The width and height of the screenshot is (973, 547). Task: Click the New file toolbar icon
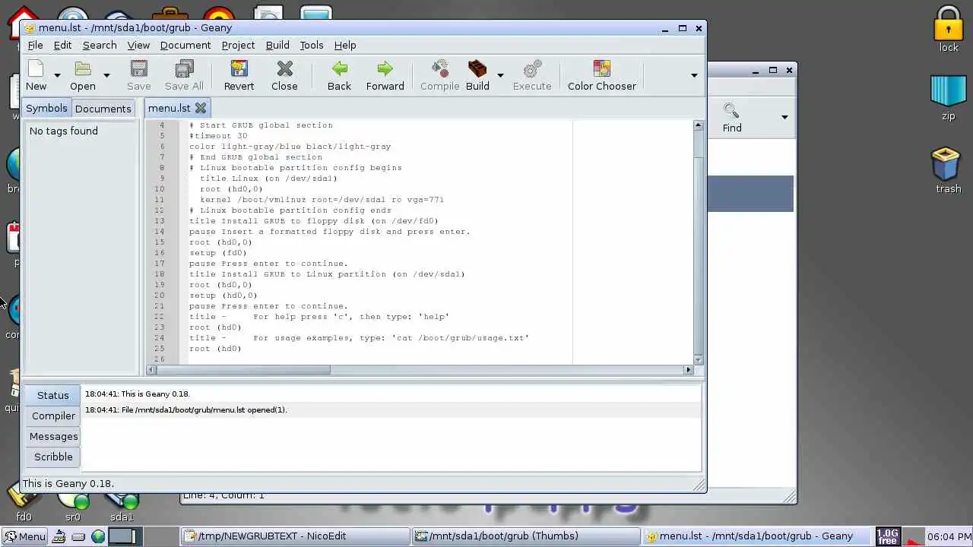click(x=36, y=69)
